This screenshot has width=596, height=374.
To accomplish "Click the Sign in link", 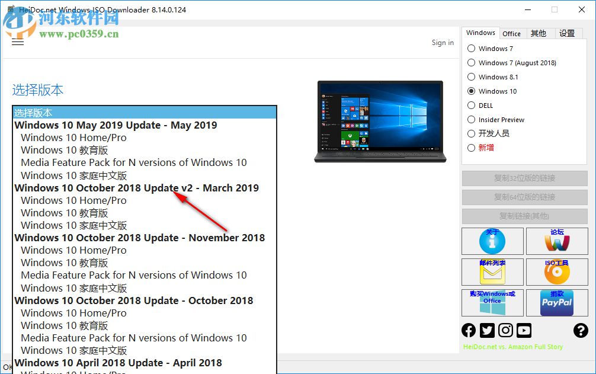I will 443,42.
